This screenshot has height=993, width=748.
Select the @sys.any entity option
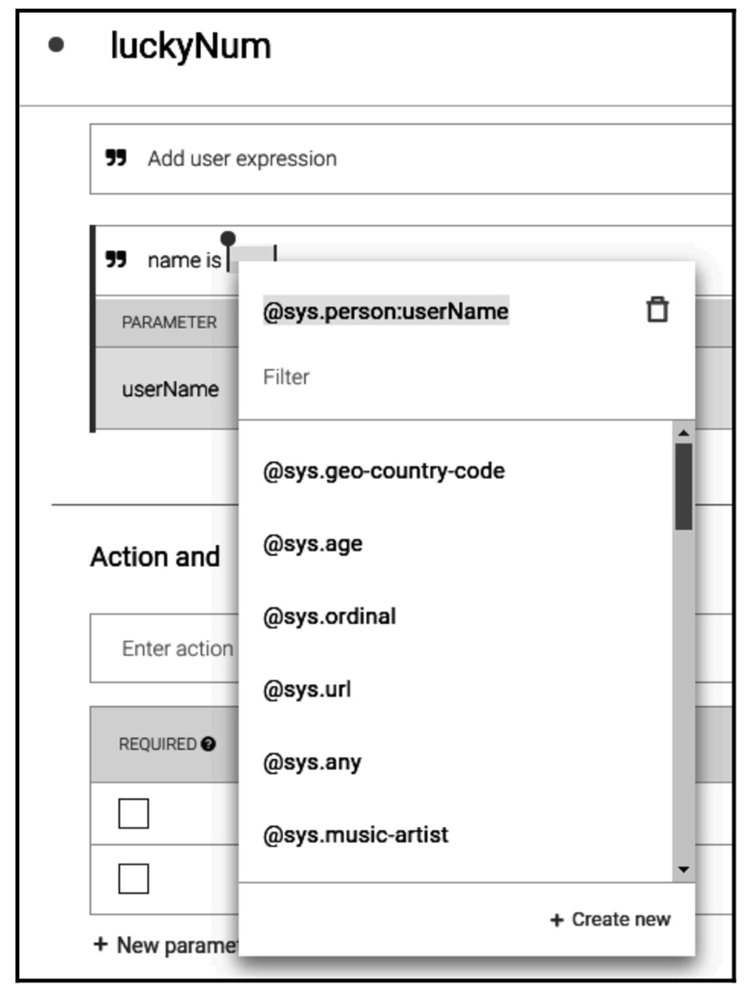(x=312, y=762)
